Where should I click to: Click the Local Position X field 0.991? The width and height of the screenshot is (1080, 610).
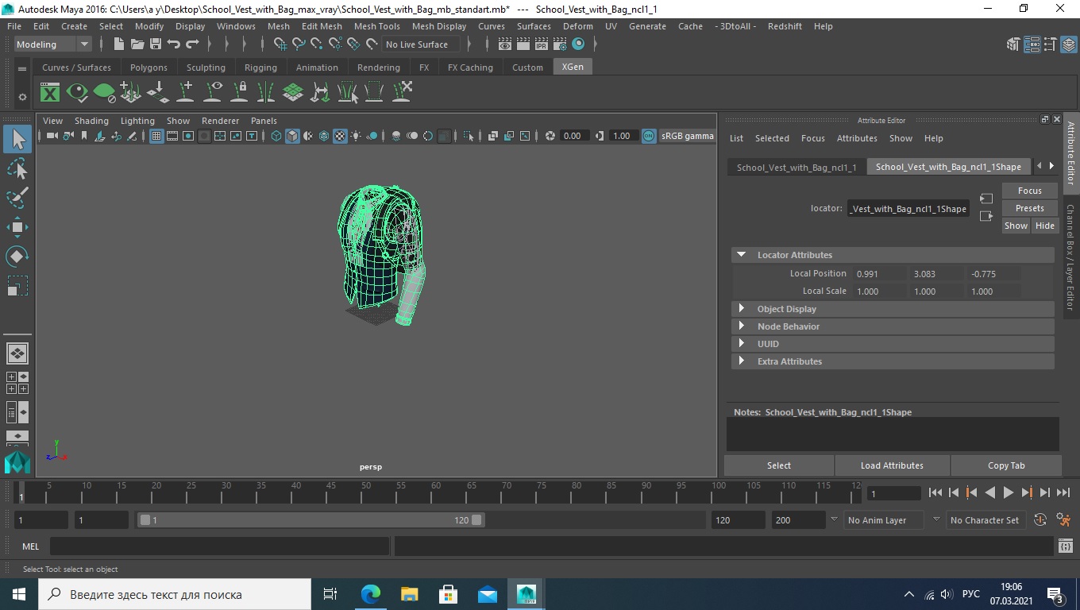coord(879,274)
